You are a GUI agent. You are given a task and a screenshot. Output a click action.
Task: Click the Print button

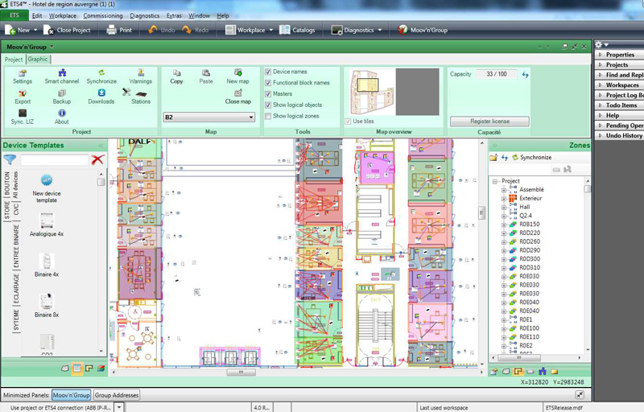click(x=119, y=30)
